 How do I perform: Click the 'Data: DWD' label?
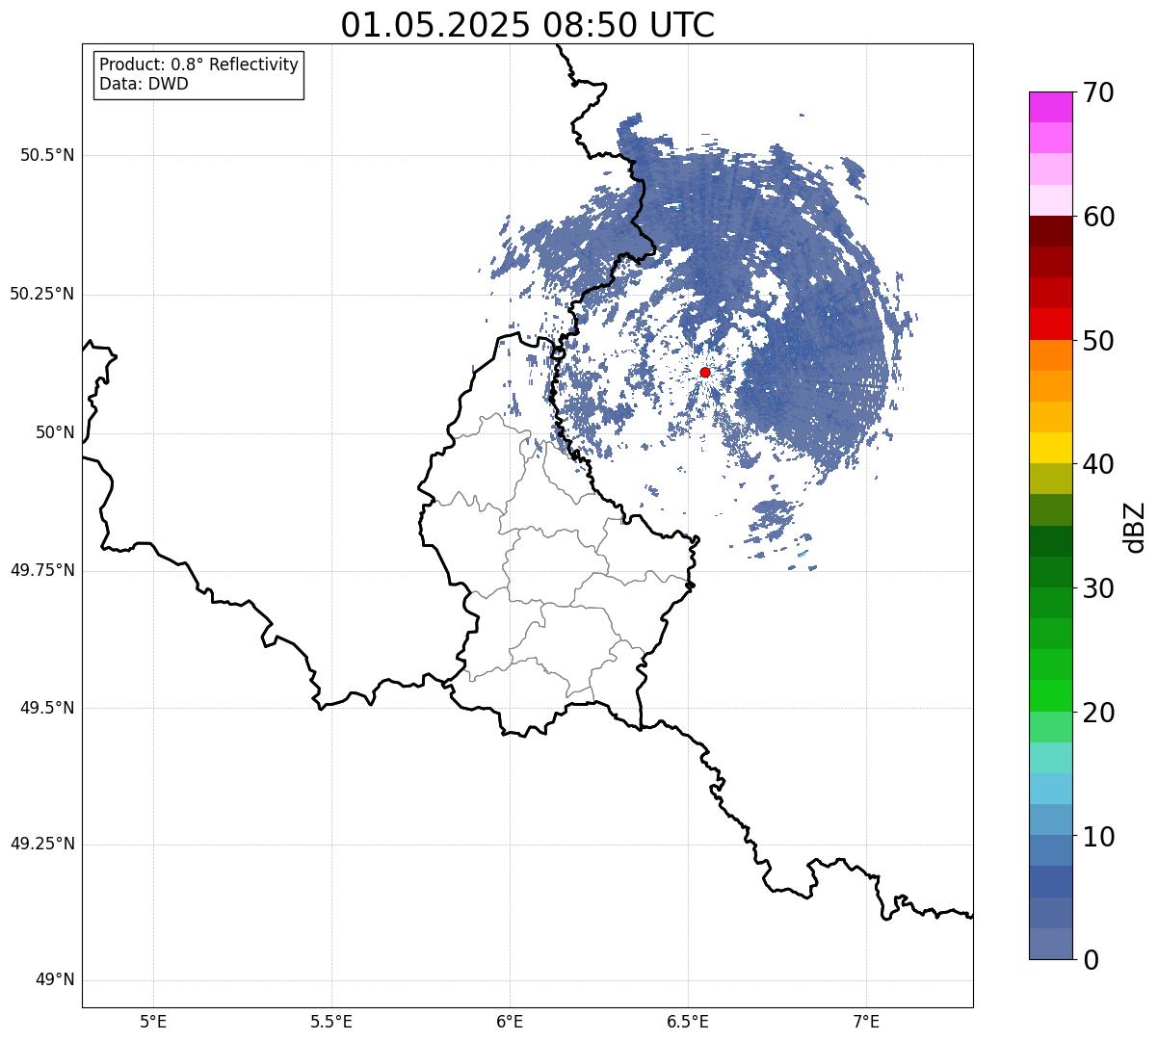[144, 84]
